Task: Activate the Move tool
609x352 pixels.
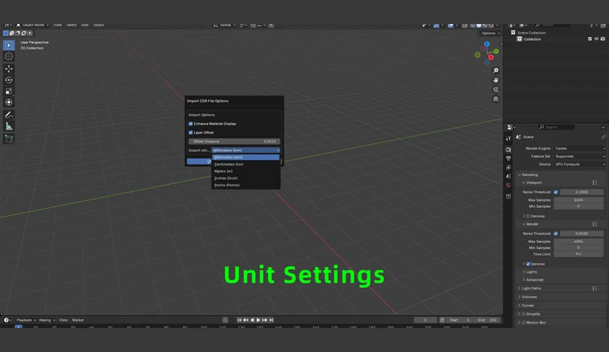Action: (9, 69)
